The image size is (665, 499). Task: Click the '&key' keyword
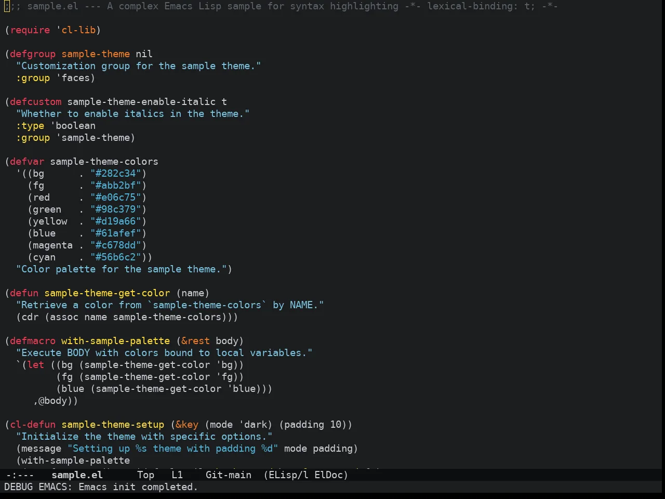(x=187, y=425)
